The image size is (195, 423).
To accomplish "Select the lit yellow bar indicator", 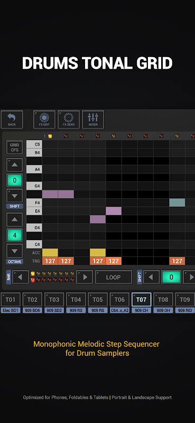I will 33,273.
